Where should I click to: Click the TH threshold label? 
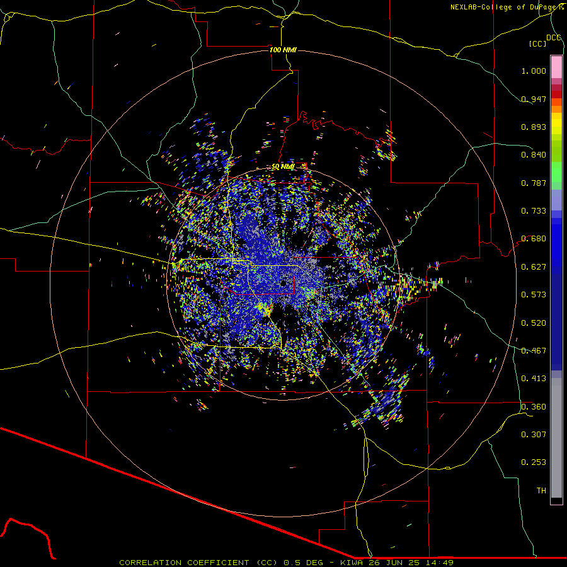coord(541,491)
